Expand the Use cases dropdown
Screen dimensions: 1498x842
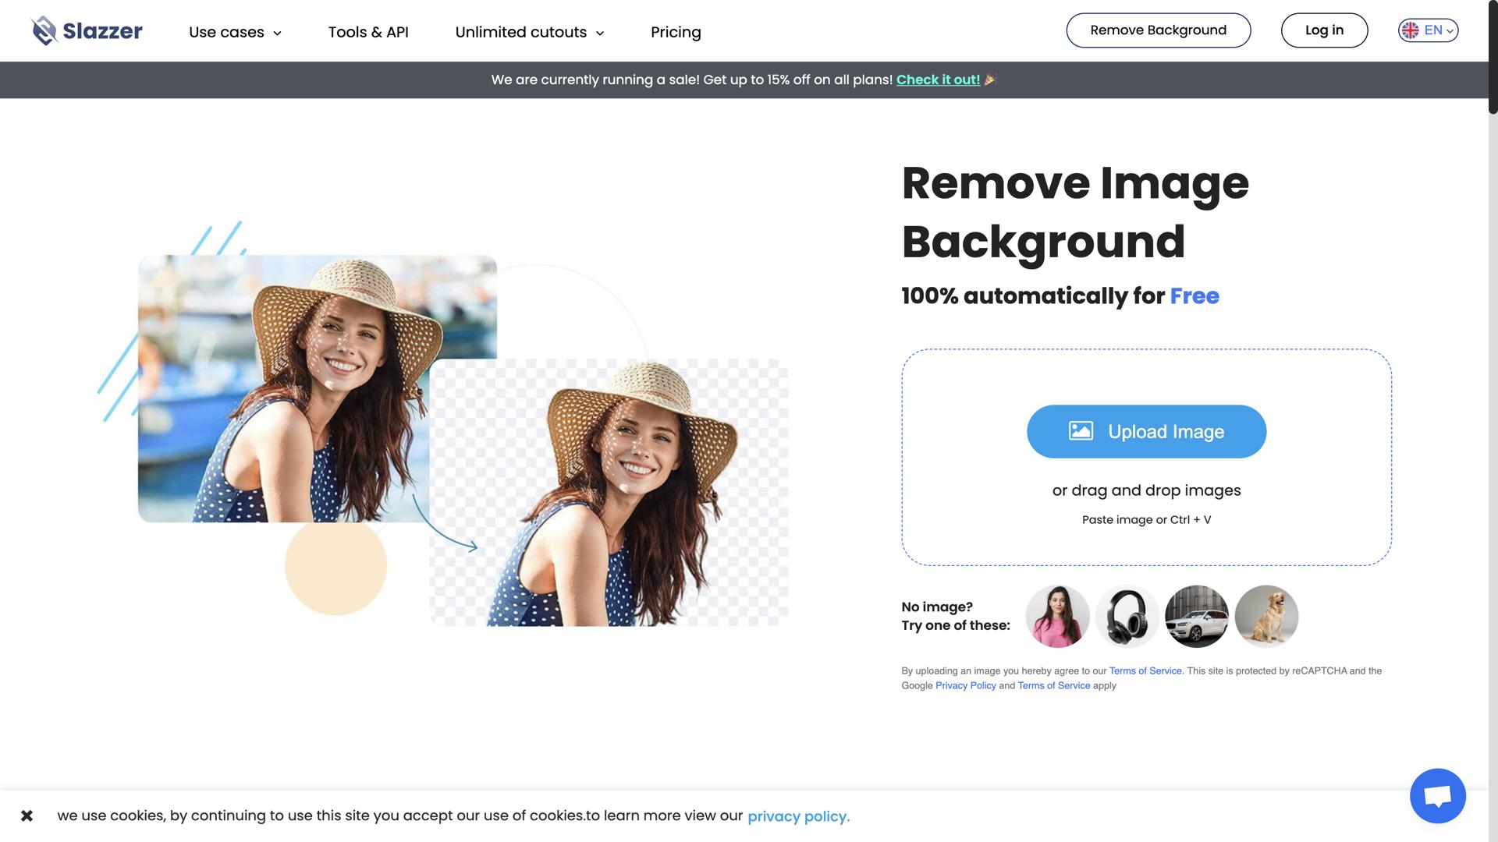coord(235,32)
